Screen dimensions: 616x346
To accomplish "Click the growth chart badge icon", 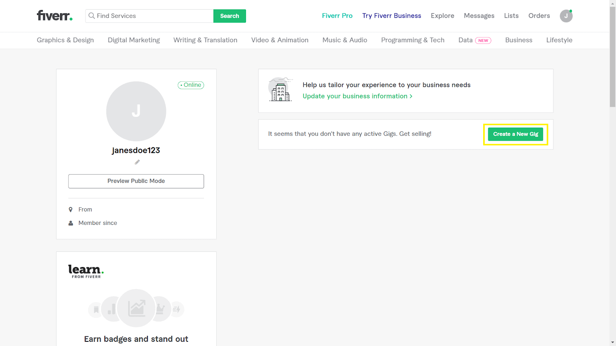I will [136, 308].
